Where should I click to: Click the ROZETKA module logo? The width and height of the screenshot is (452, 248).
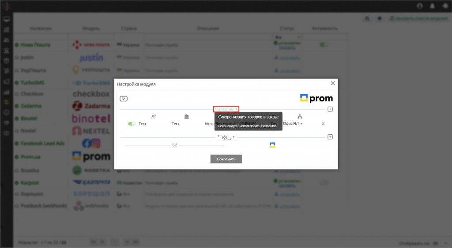[x=91, y=170]
